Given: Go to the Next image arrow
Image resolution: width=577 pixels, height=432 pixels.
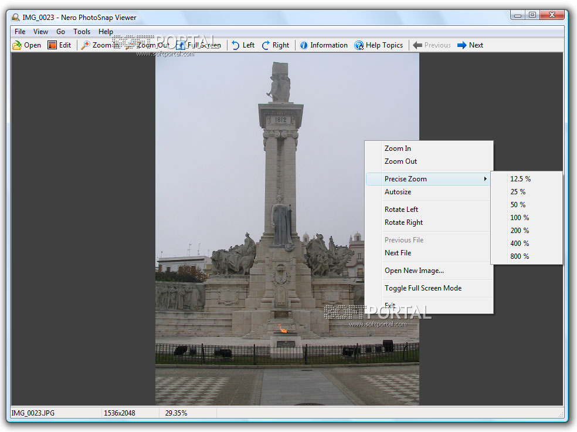Looking at the screenshot, I should coord(462,45).
